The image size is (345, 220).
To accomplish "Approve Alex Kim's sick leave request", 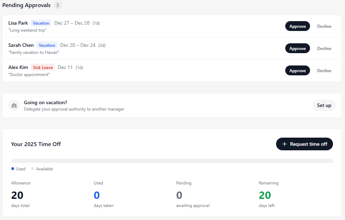I will tap(297, 70).
